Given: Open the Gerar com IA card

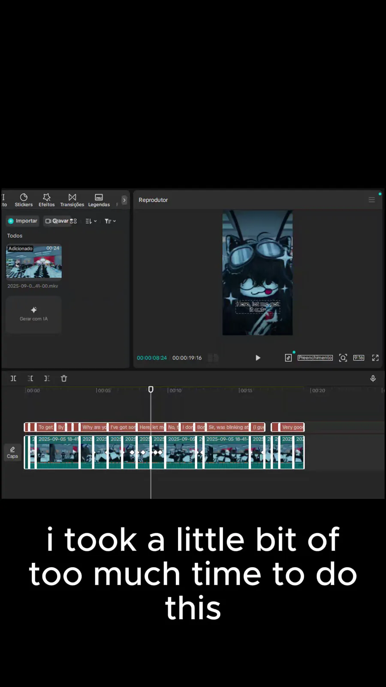Looking at the screenshot, I should 33,314.
